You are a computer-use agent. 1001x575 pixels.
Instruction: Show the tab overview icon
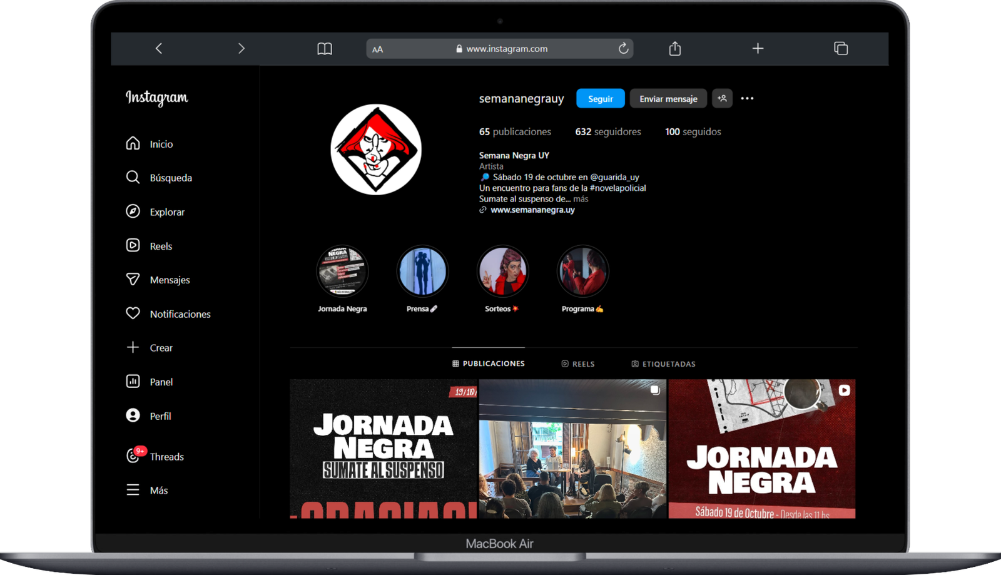(x=841, y=48)
